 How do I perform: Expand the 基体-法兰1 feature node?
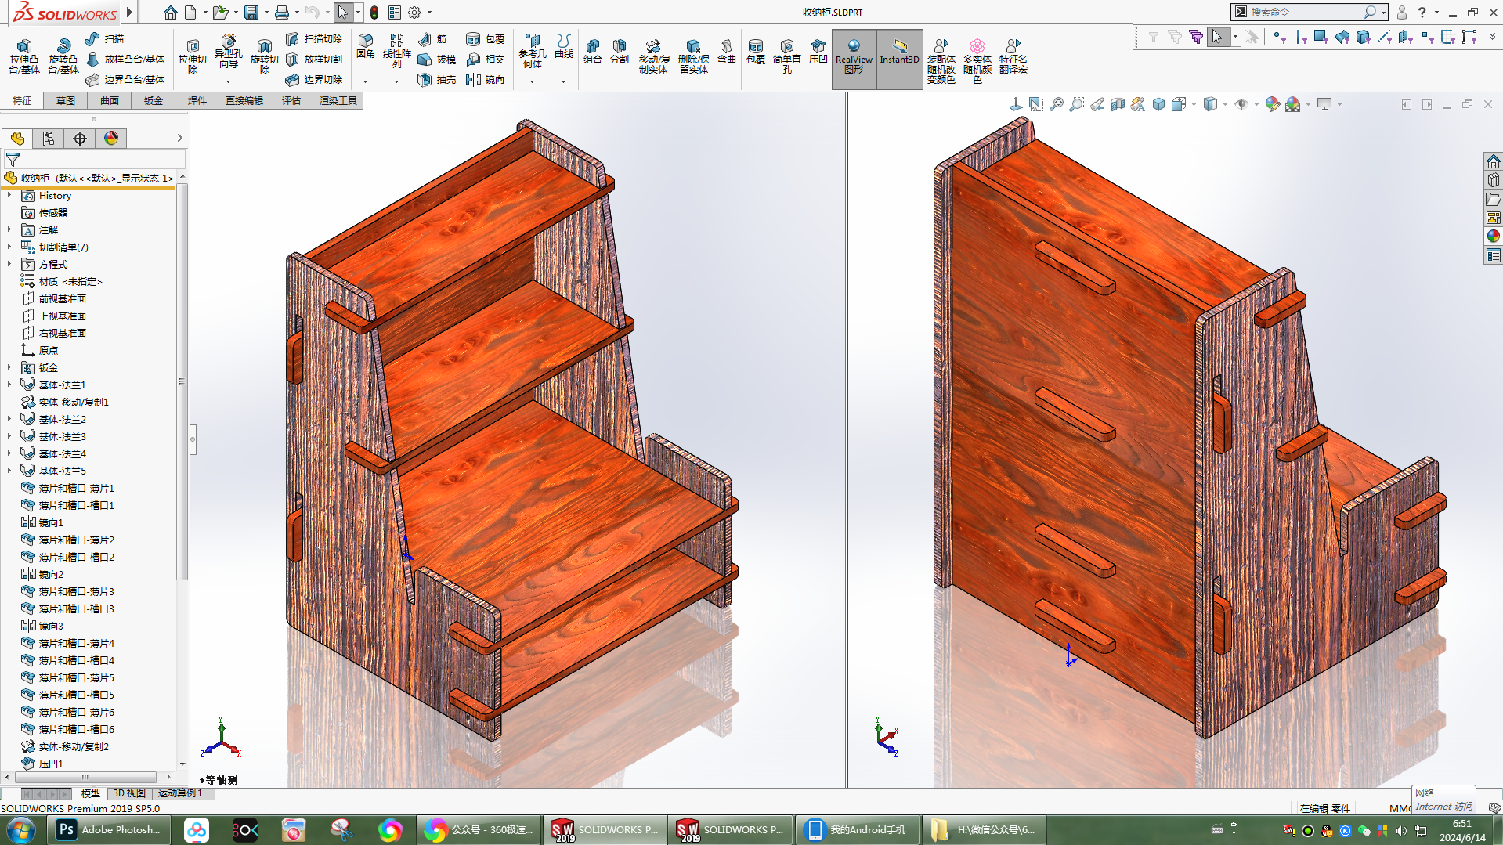pos(9,385)
